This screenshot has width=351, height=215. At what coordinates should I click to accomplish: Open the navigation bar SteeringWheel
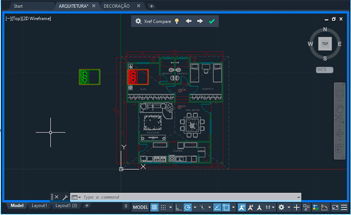(339, 93)
